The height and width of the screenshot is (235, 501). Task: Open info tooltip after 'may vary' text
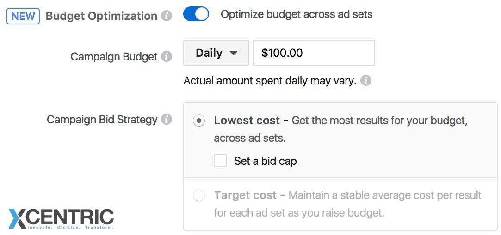click(x=366, y=81)
